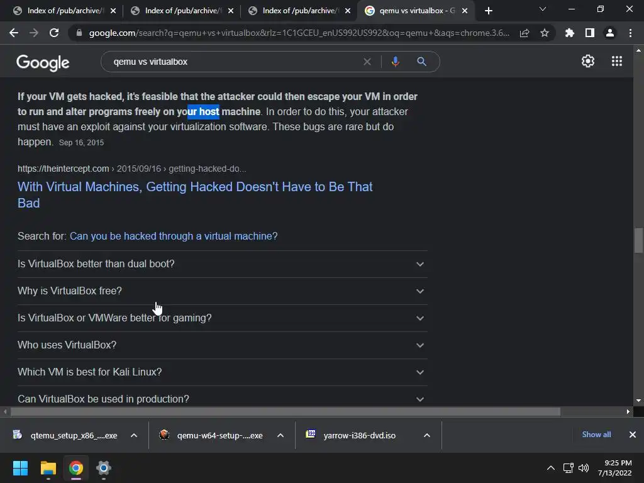Image resolution: width=644 pixels, height=483 pixels.
Task: Go to the Google homepage logo
Action: point(43,62)
